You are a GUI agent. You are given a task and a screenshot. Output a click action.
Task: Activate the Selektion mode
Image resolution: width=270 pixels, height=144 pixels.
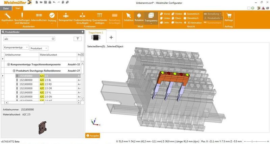click(129, 17)
